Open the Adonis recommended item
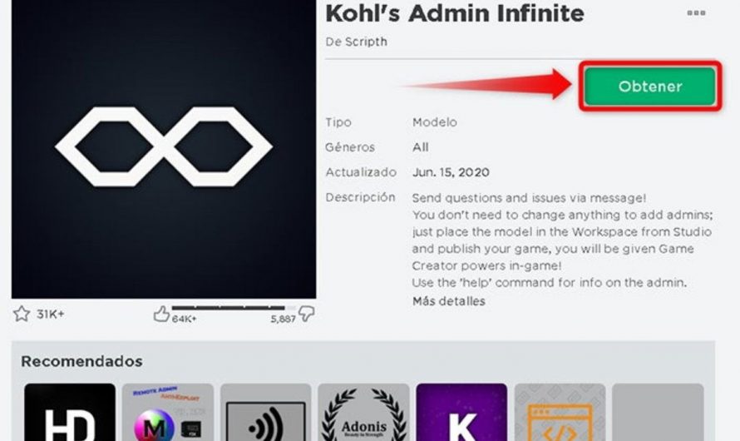Viewport: 740px width, 441px height. point(363,412)
